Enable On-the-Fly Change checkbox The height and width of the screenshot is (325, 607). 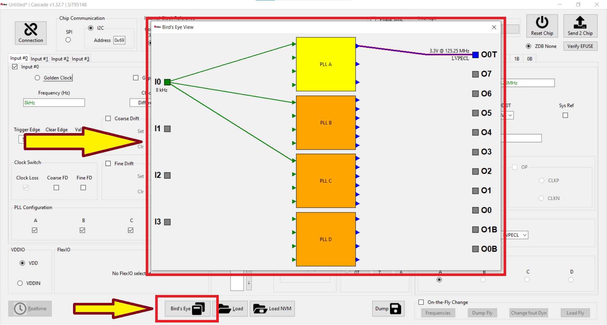(x=421, y=302)
